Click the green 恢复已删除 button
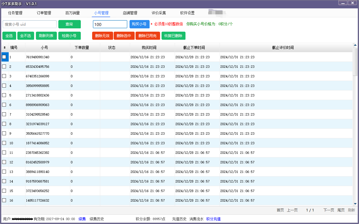This screenshot has height=224, width=359. click(x=174, y=36)
